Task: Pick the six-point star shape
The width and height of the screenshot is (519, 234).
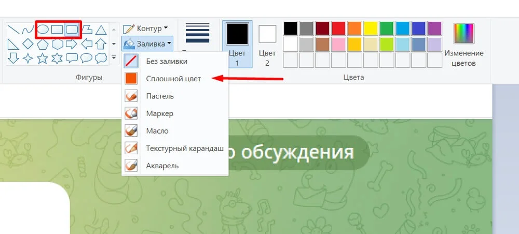Action: (x=57, y=58)
